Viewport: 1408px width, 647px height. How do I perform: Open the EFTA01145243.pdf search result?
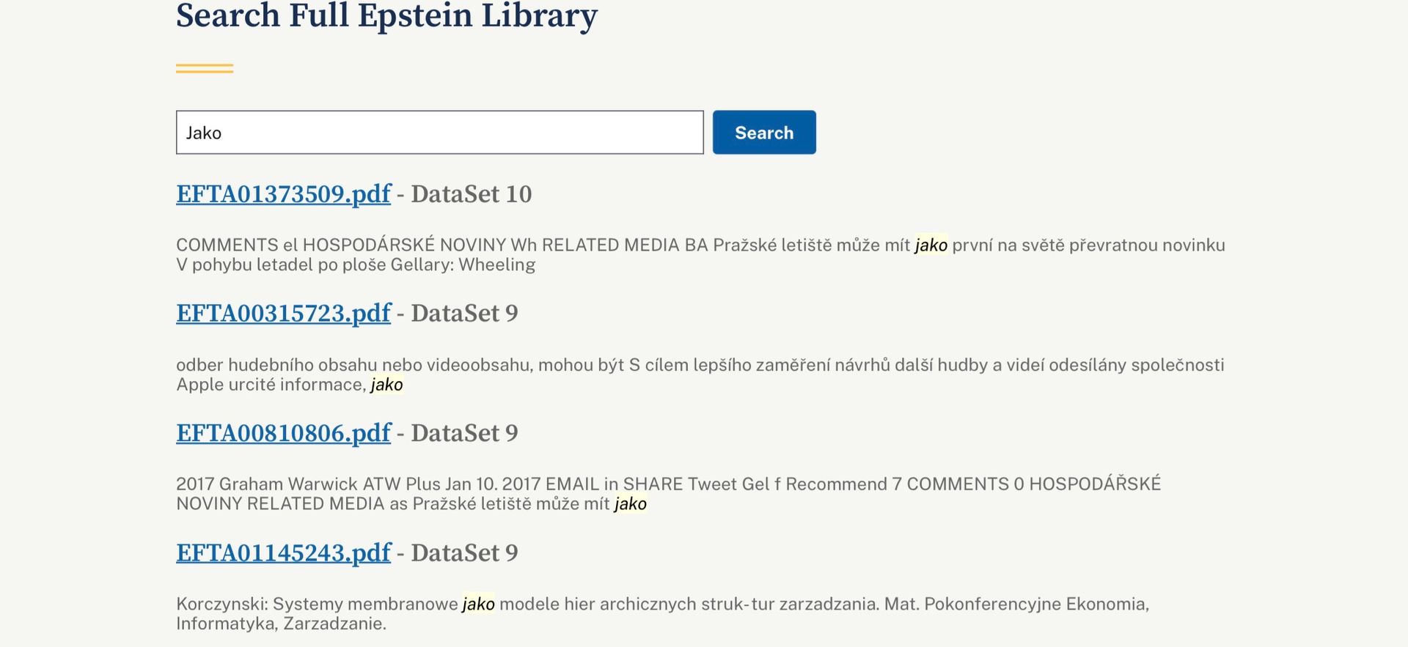coord(283,553)
